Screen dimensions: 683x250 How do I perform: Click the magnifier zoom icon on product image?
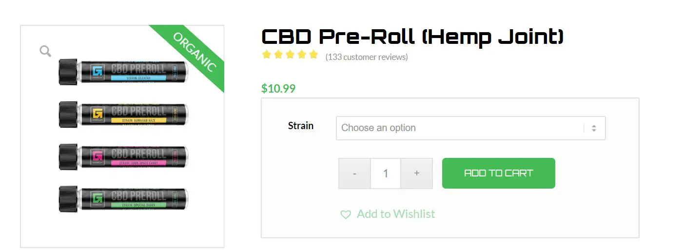click(45, 51)
